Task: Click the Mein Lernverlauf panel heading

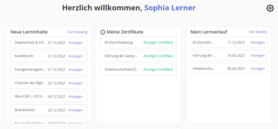Action: tap(208, 32)
